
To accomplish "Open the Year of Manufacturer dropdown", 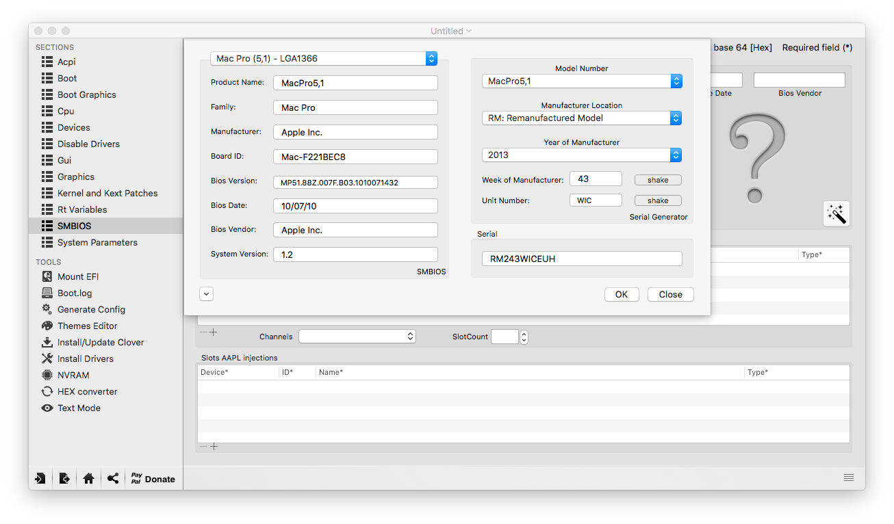I will [581, 155].
